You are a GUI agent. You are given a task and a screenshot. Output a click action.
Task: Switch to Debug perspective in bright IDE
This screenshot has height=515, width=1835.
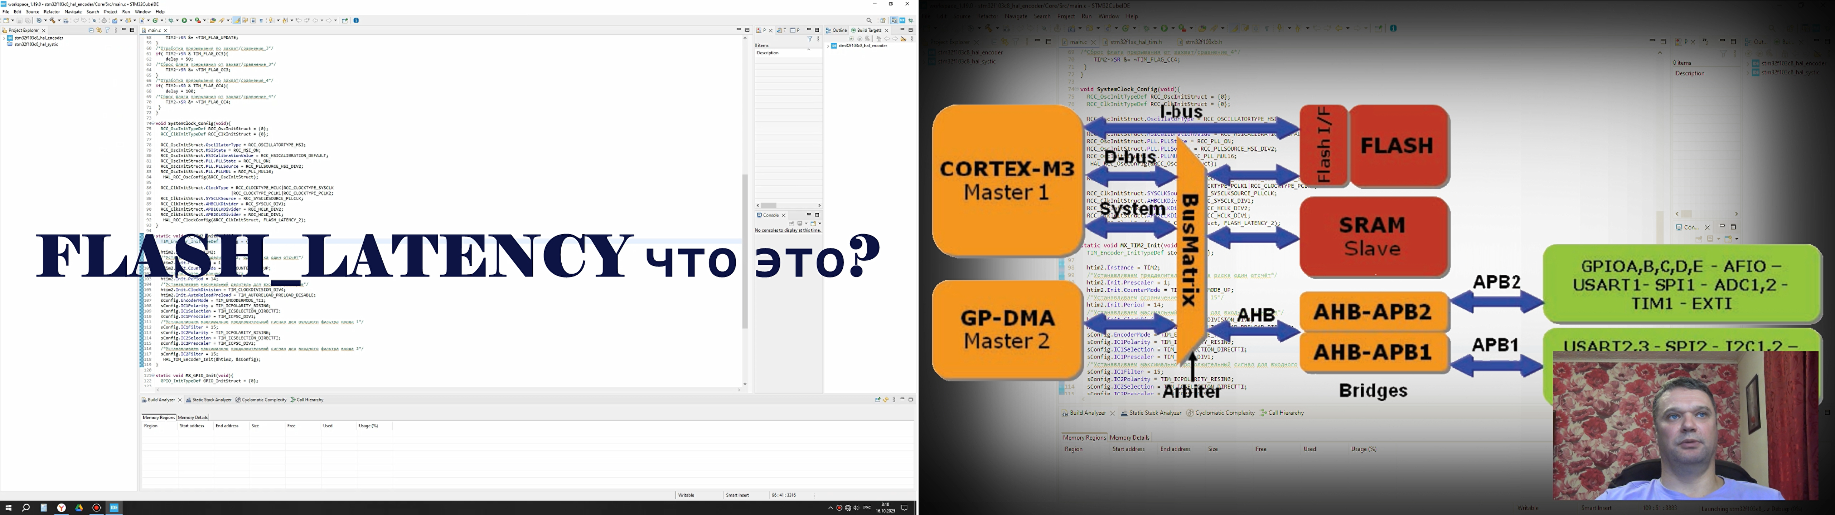pos(911,21)
